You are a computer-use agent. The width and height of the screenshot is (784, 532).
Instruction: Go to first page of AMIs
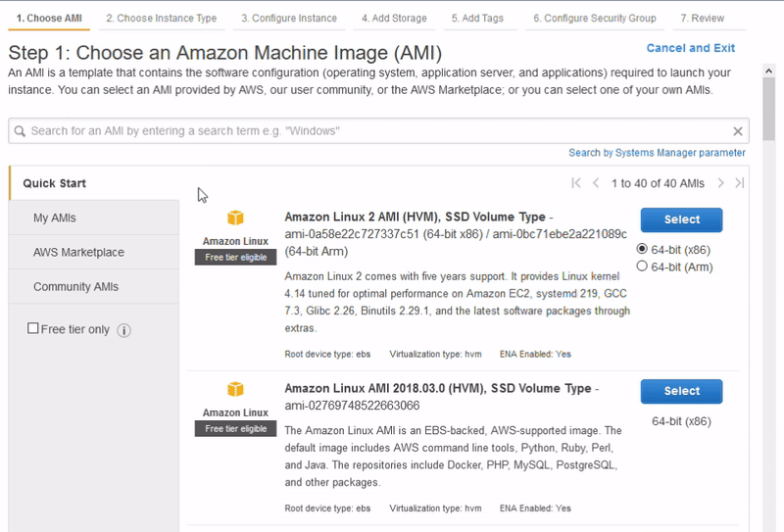click(576, 183)
